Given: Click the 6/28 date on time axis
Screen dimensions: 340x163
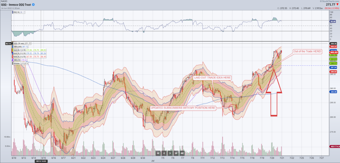Looking at the screenshot, I should coord(123,158).
